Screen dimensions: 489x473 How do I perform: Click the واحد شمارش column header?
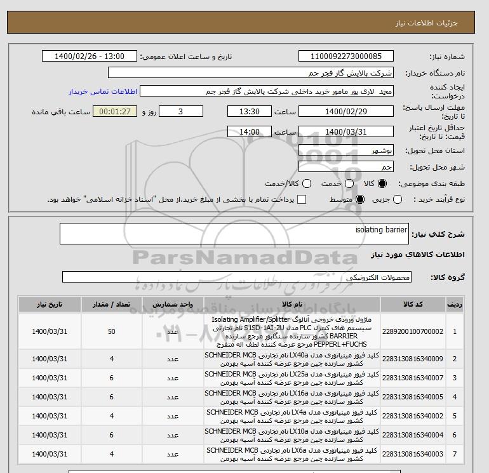tap(173, 304)
